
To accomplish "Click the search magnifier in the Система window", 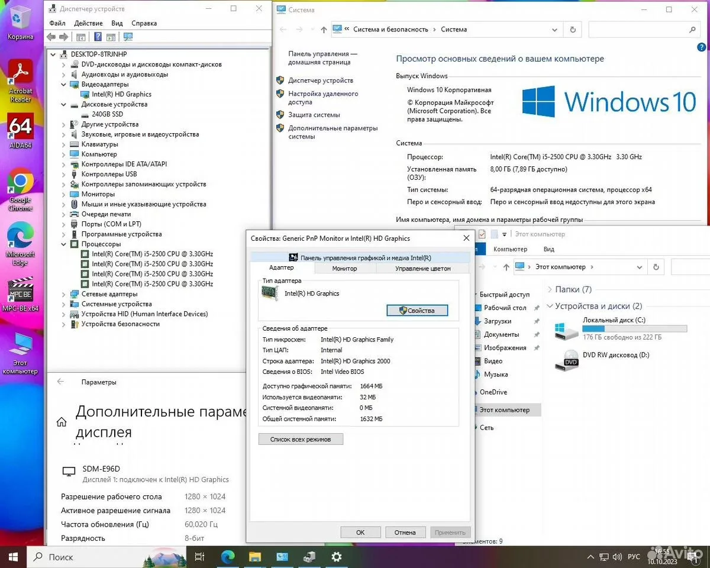I will click(693, 30).
